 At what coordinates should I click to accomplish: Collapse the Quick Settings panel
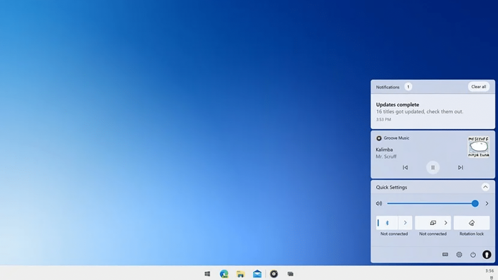pyautogui.click(x=485, y=187)
